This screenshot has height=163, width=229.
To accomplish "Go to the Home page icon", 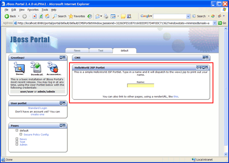I will coord(47,16).
